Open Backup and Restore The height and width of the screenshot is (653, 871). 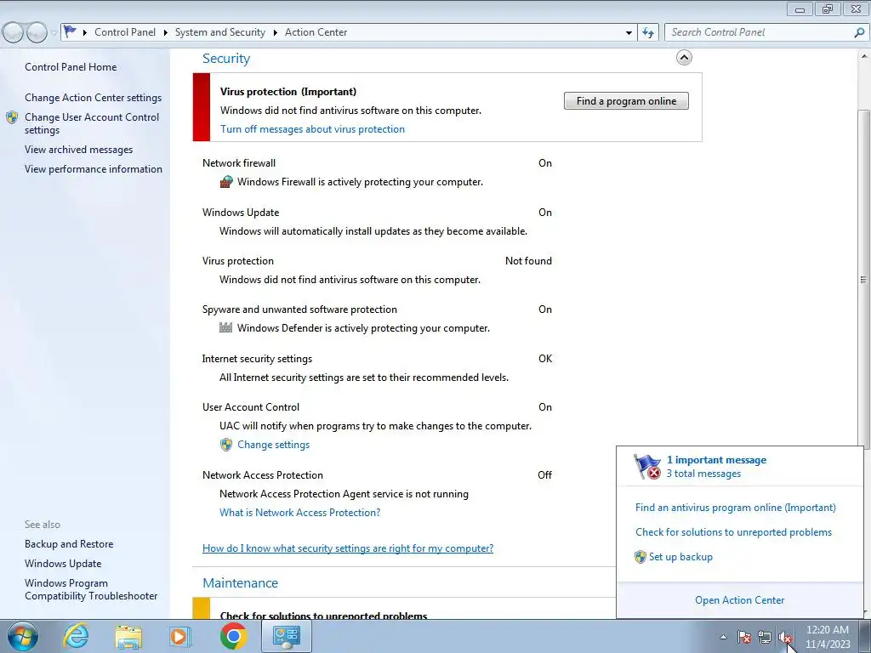click(x=69, y=544)
